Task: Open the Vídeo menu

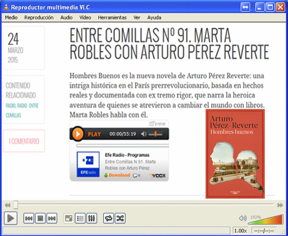Action: click(85, 18)
